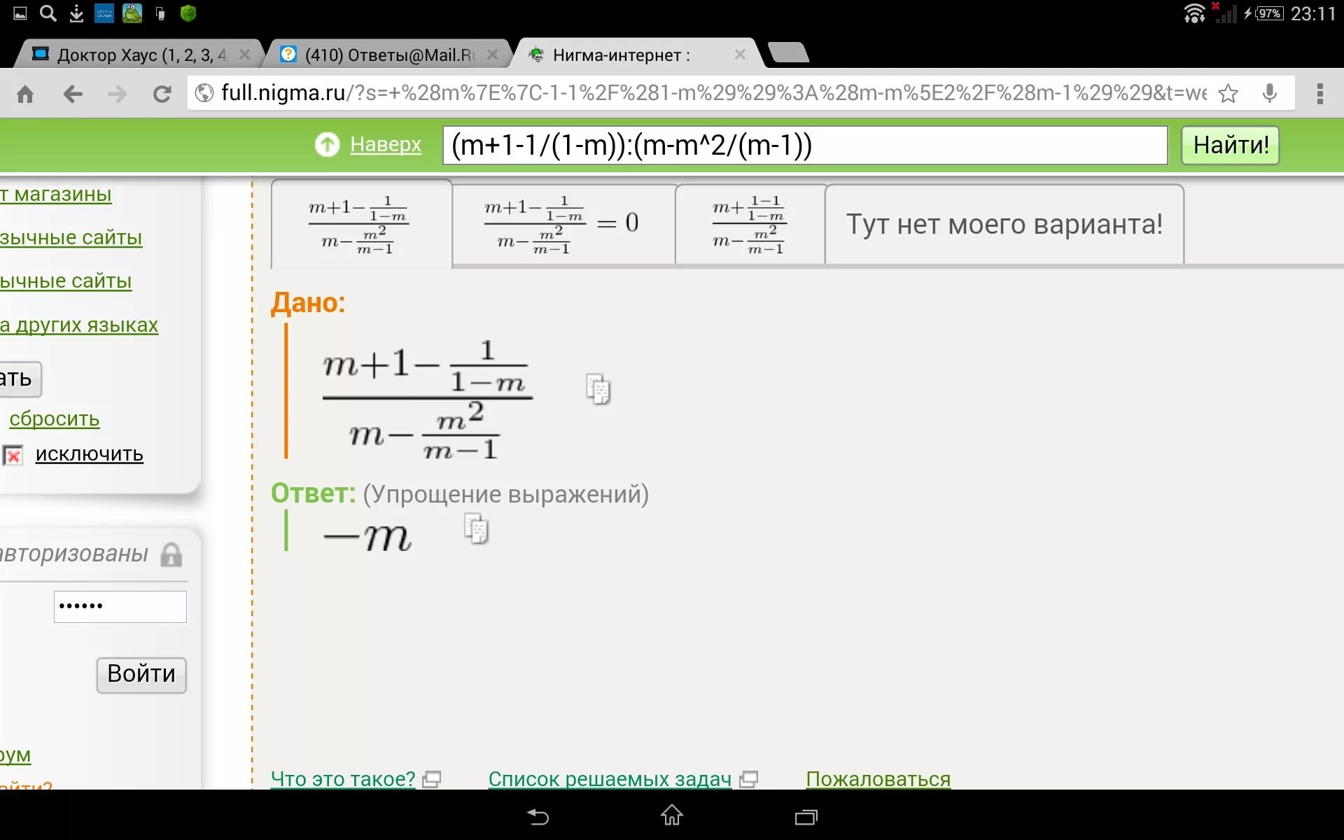Close the Нигма-интернет tab

point(740,54)
